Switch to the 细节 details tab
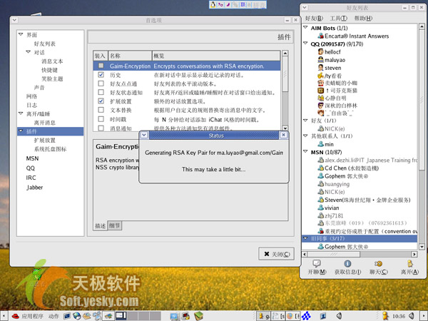The width and height of the screenshot is (428, 321). point(115,225)
